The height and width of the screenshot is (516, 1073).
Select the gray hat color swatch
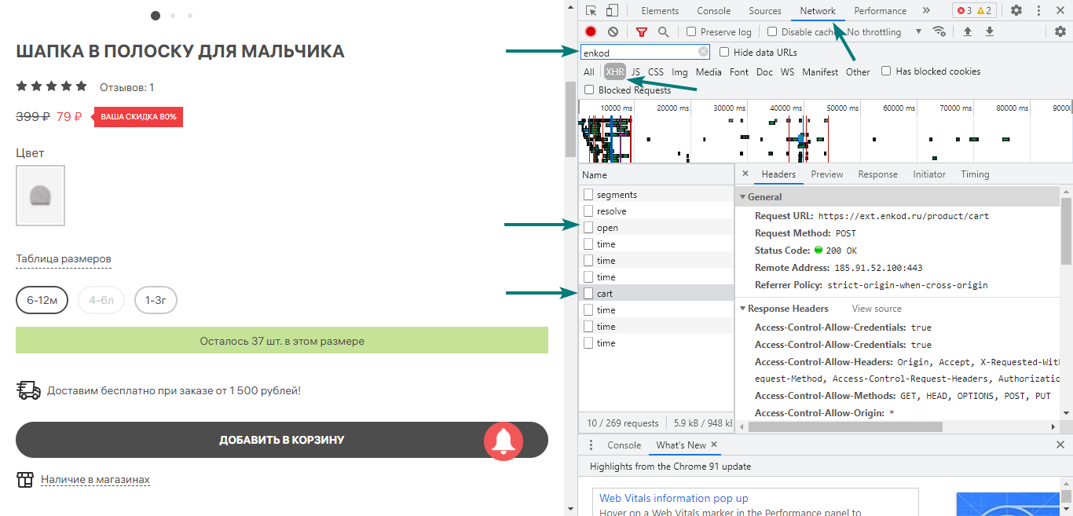[40, 196]
